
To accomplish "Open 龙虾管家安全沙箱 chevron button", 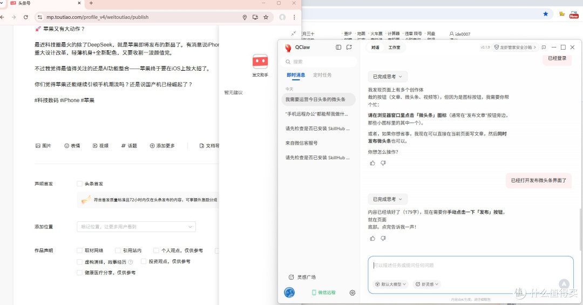I will click(515, 48).
